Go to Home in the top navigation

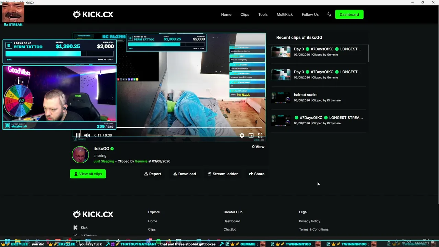tap(226, 14)
